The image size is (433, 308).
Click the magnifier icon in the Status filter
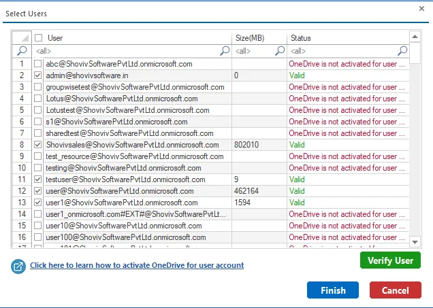click(402, 51)
